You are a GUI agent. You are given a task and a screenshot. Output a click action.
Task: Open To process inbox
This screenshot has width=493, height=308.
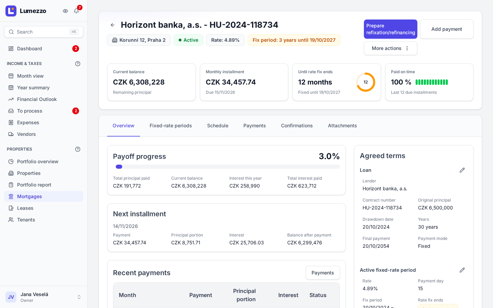pyautogui.click(x=43, y=111)
